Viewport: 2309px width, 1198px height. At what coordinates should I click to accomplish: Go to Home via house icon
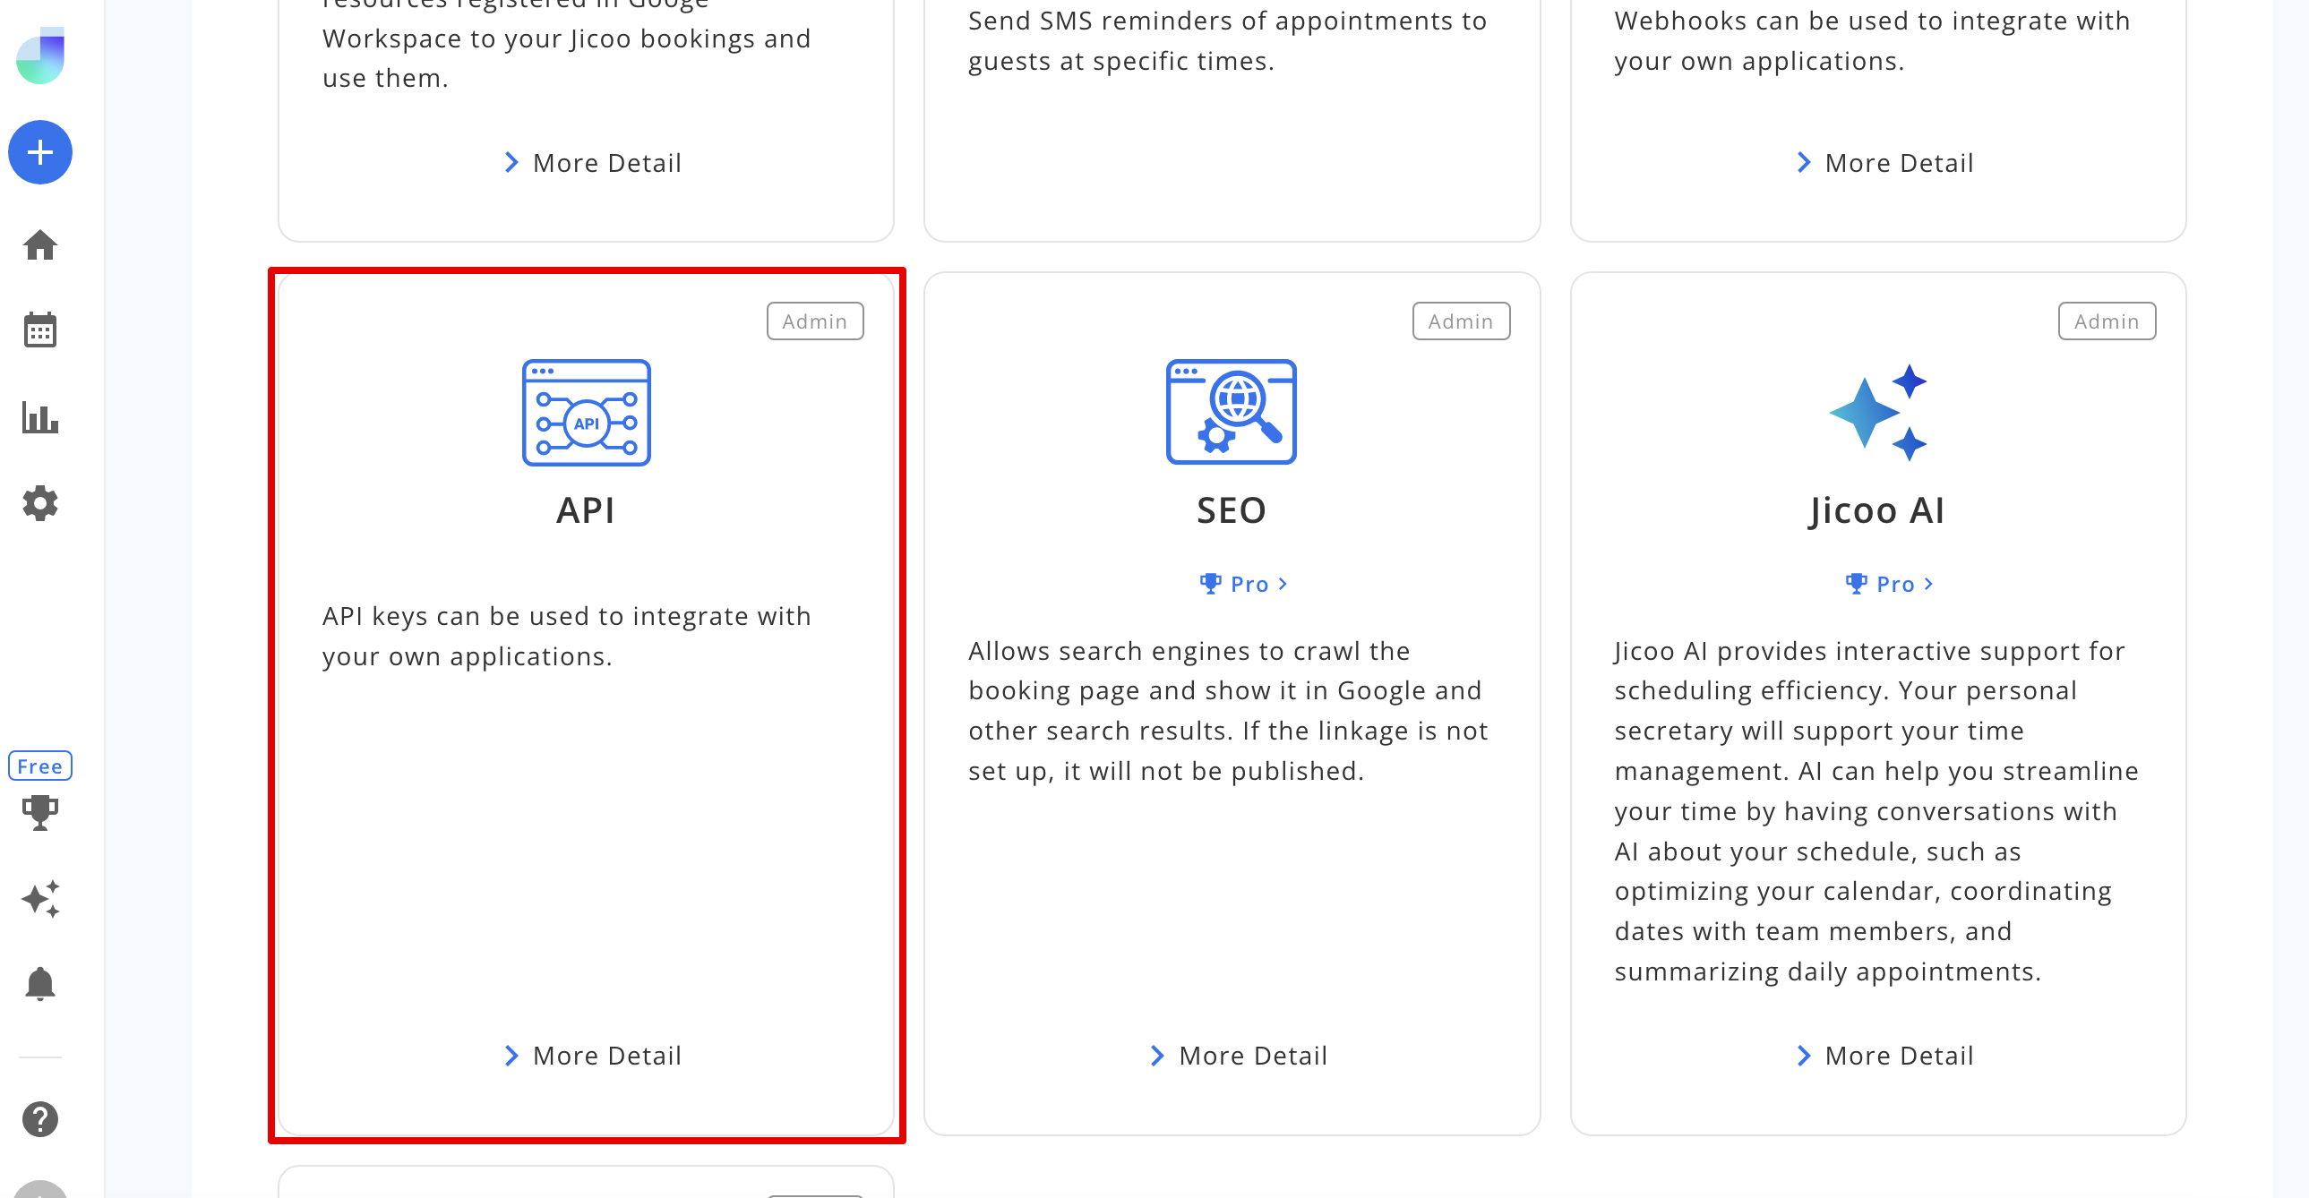pos(40,244)
